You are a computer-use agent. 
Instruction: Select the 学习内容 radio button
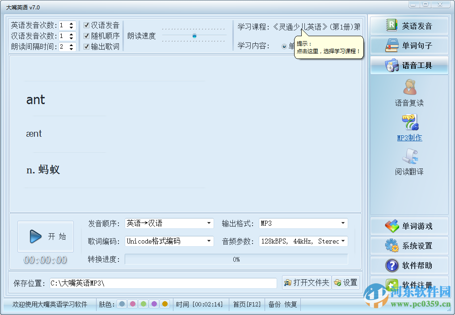coord(284,46)
